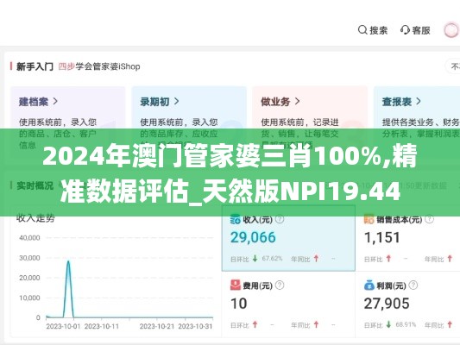Click the 收入(元) coin stack icon
The height and width of the screenshot is (345, 460).
pos(236,219)
